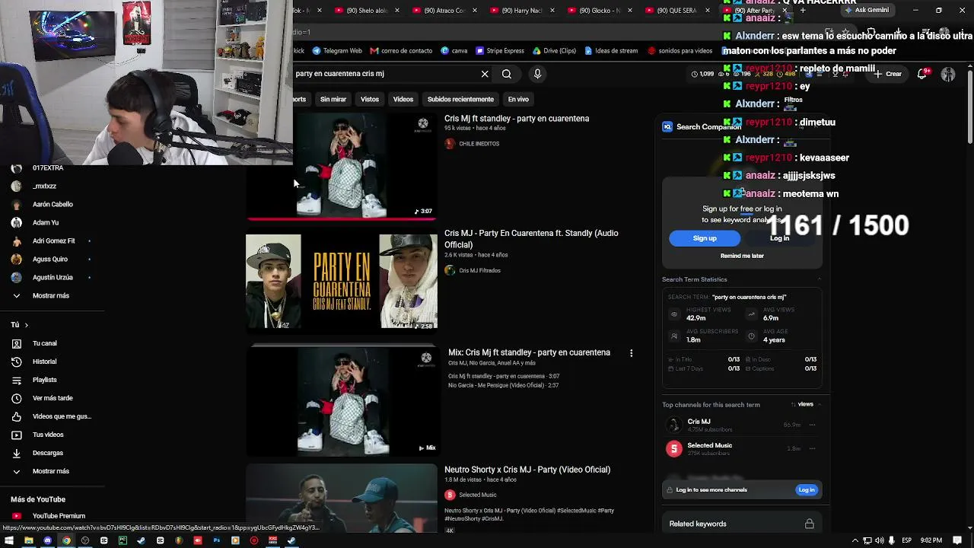Select the 'Sin mirar' filter chip
Viewport: 974px width, 548px height.
333,99
